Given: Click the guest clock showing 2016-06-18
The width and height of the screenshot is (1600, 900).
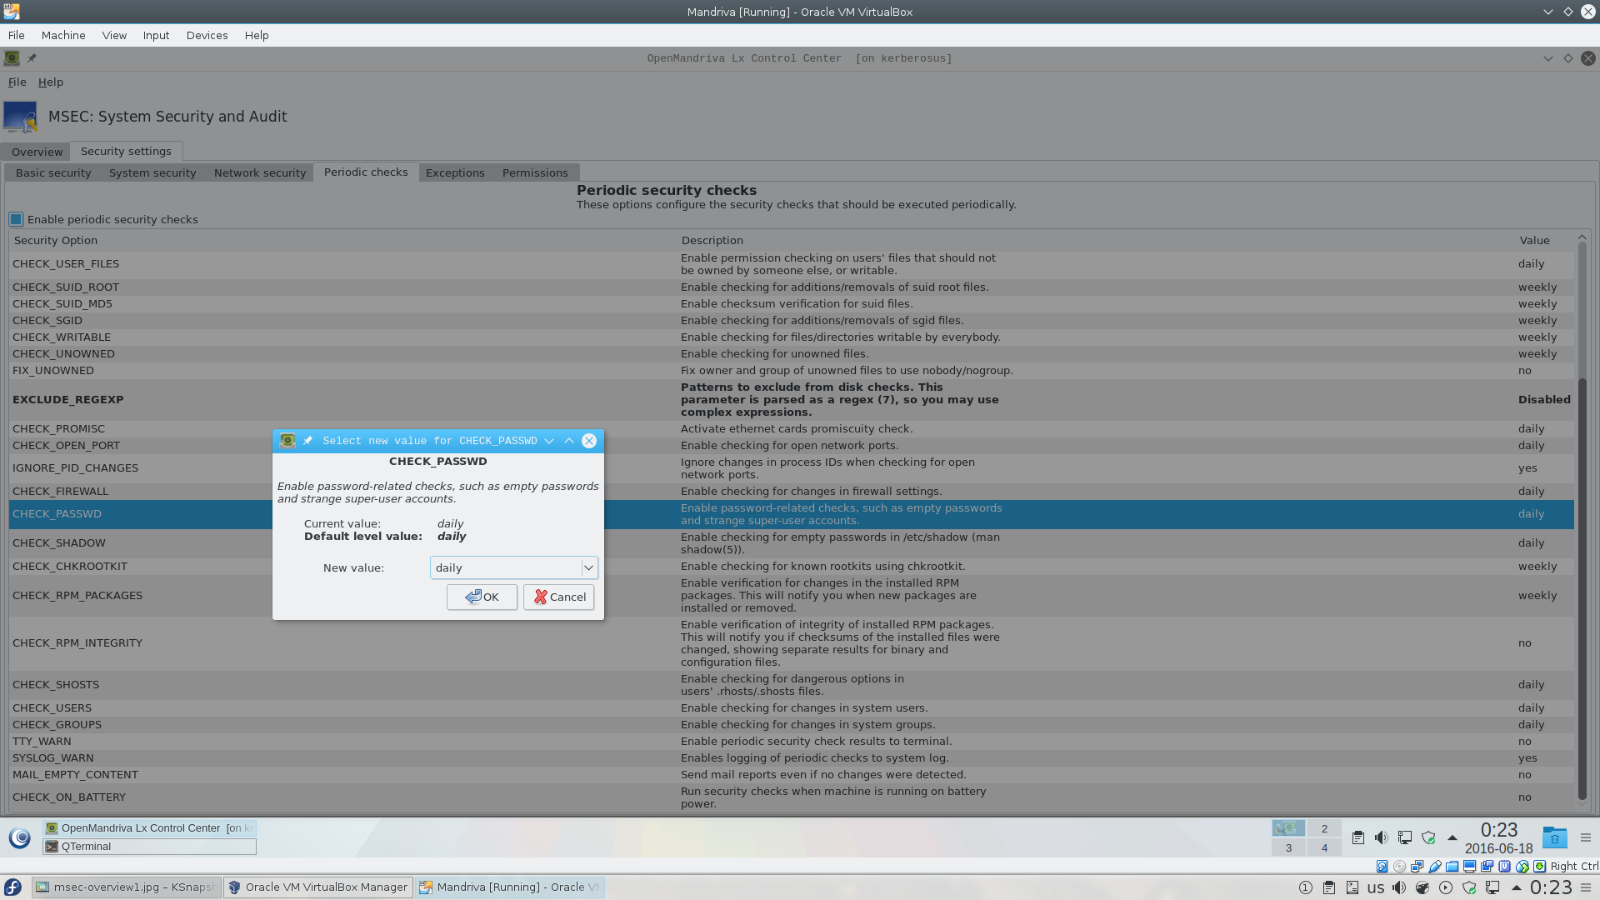Looking at the screenshot, I should pos(1498,837).
